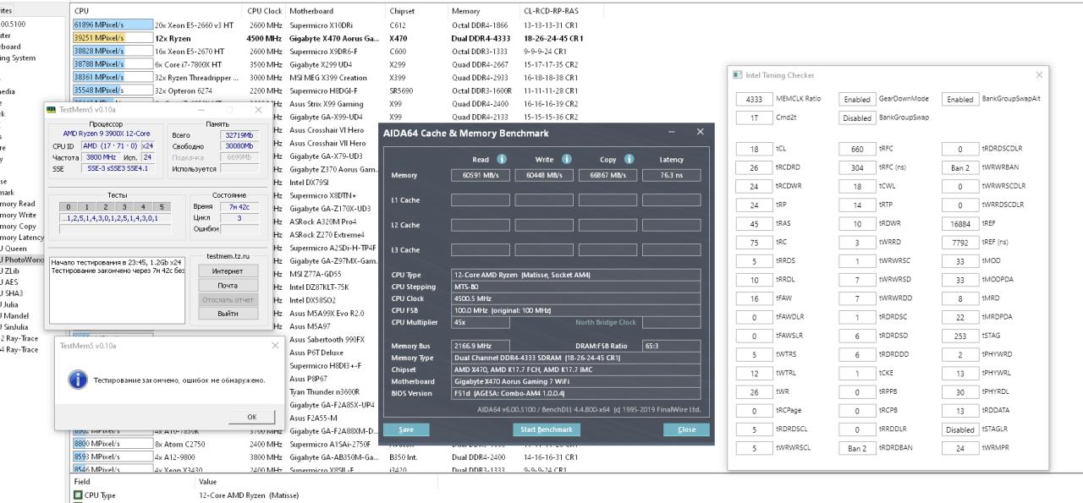
Task: Click the Интернет button in TestMem5
Action: [x=227, y=271]
